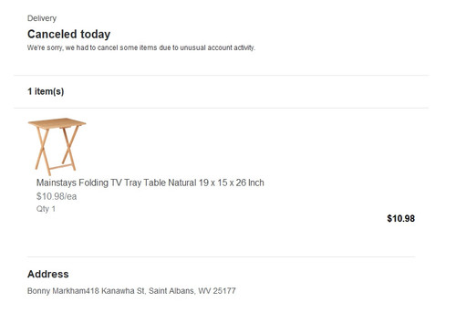Click the "1 item(s)" section header
The image size is (456, 334).
click(46, 91)
